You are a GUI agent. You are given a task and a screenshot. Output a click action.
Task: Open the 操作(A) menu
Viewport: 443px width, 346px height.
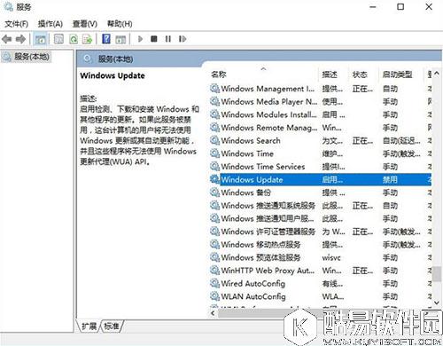(x=51, y=24)
